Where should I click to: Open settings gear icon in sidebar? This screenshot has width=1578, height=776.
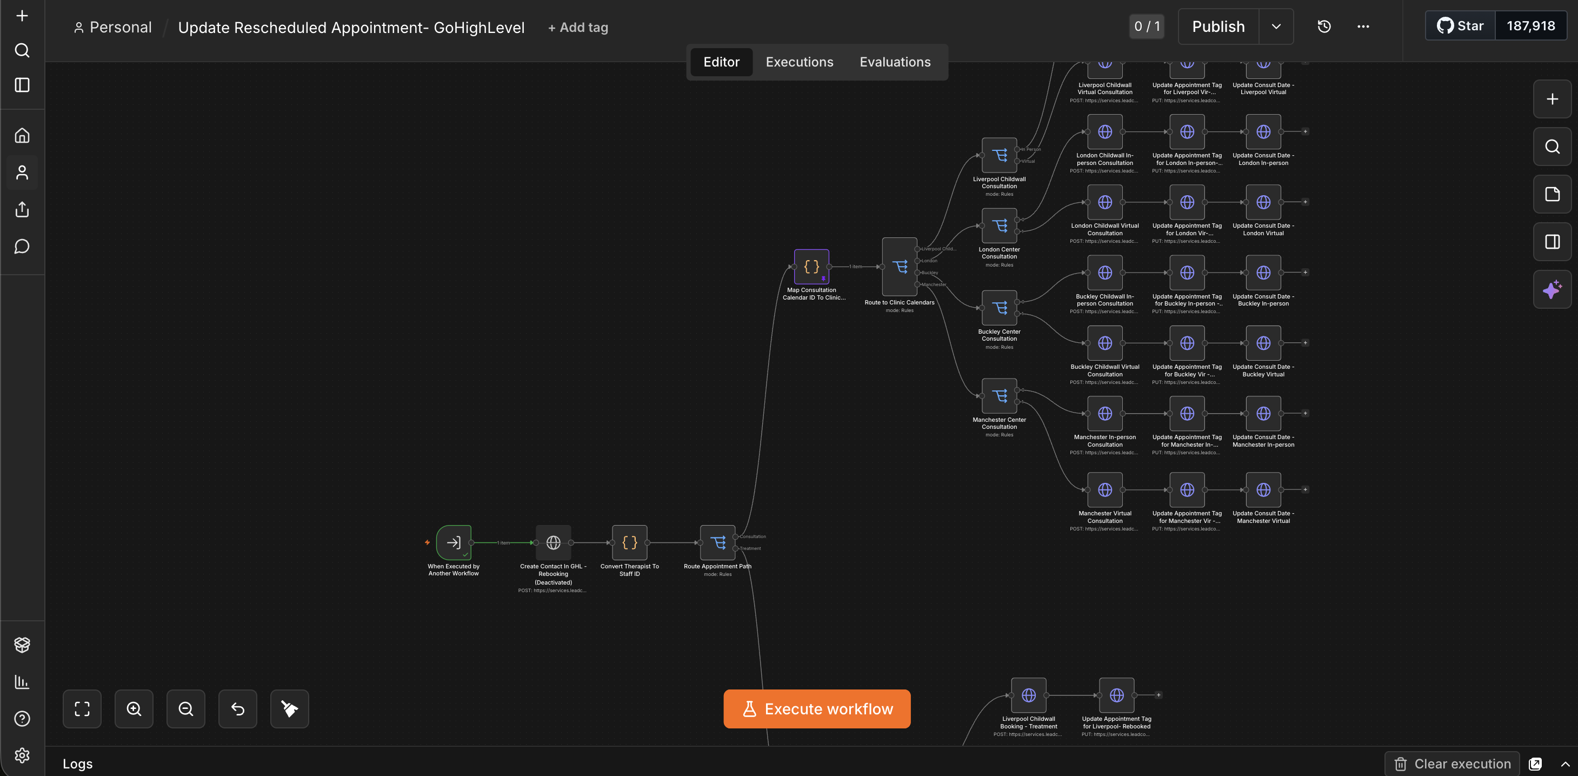click(22, 755)
